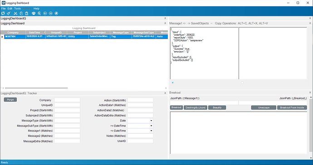Click the MessageSubType column header
This screenshot has width=313, height=165.
[144, 33]
